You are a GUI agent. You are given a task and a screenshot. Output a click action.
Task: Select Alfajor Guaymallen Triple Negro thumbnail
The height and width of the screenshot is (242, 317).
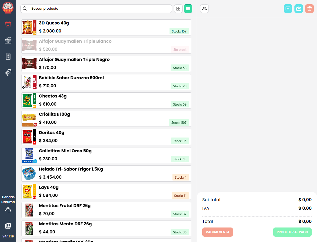[29, 64]
